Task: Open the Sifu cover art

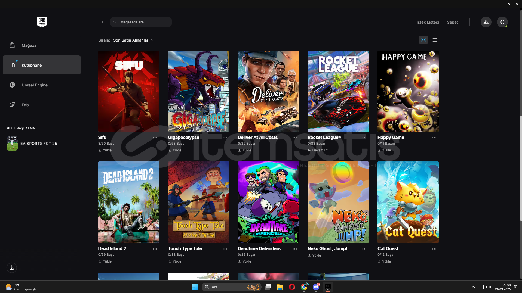Action: click(129, 91)
